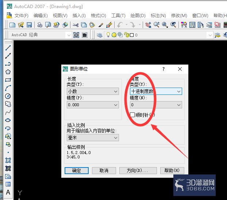Click the Plot (print) icon
Image resolution: width=227 pixels, height=200 pixels.
point(40,25)
